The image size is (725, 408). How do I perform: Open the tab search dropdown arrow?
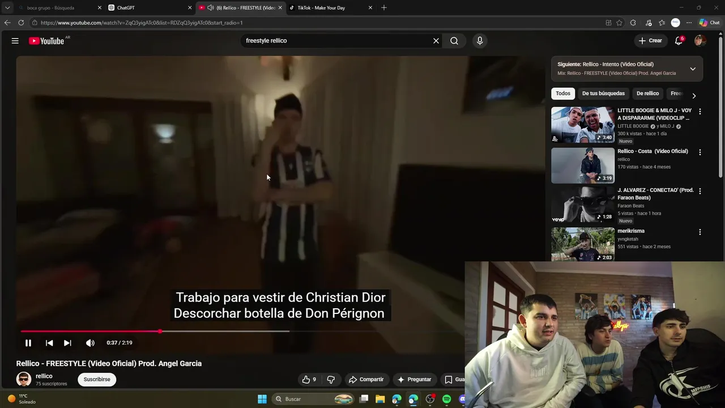(x=7, y=8)
